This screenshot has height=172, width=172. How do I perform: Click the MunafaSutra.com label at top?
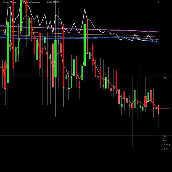tap(31, 2)
